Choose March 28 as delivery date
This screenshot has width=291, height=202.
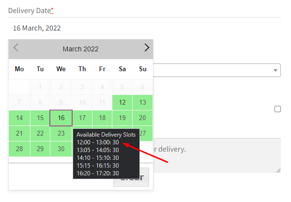pyautogui.click(x=19, y=149)
